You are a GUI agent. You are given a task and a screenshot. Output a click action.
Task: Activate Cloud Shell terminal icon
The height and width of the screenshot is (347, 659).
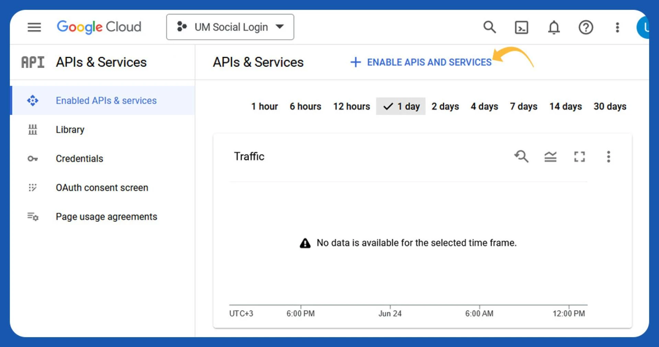click(x=521, y=27)
